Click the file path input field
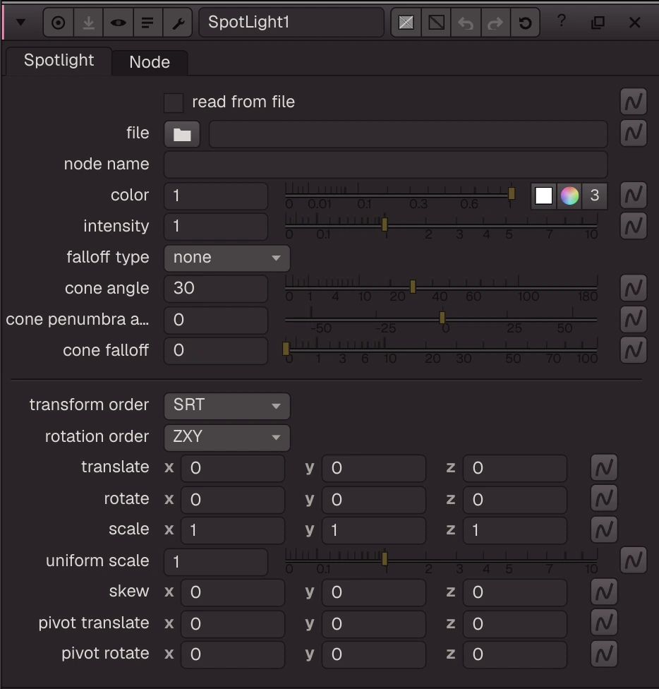Viewport: 659px width, 689px height. (x=409, y=134)
